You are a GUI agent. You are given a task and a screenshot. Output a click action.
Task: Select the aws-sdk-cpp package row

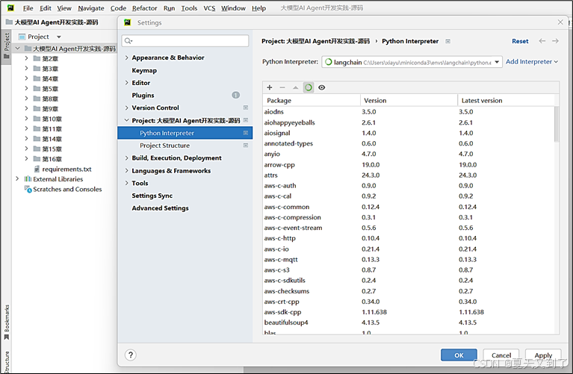click(x=409, y=312)
